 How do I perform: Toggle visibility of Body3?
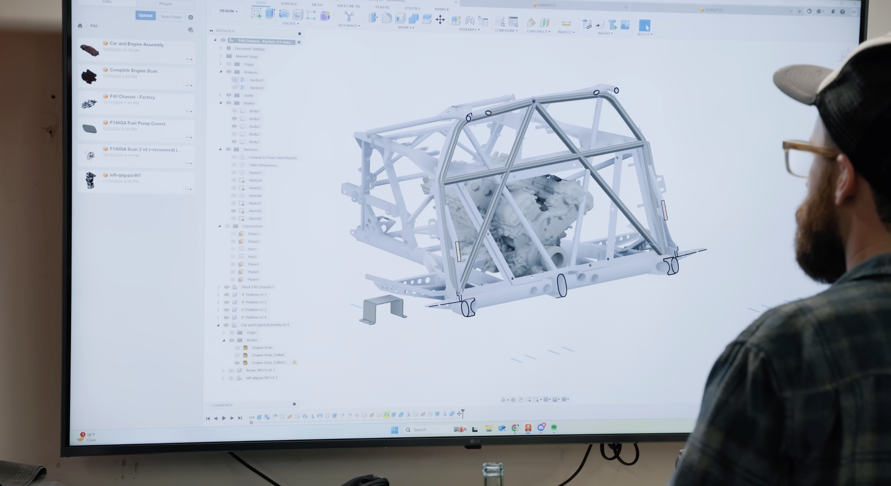point(234,126)
